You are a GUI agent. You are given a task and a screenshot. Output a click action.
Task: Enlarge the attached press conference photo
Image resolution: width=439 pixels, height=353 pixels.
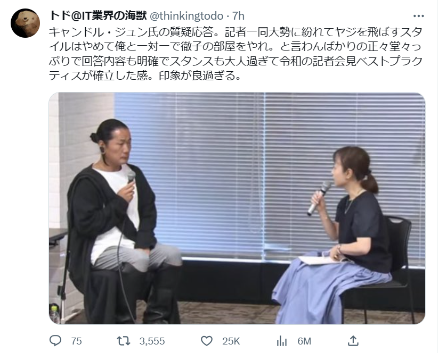[x=237, y=208]
